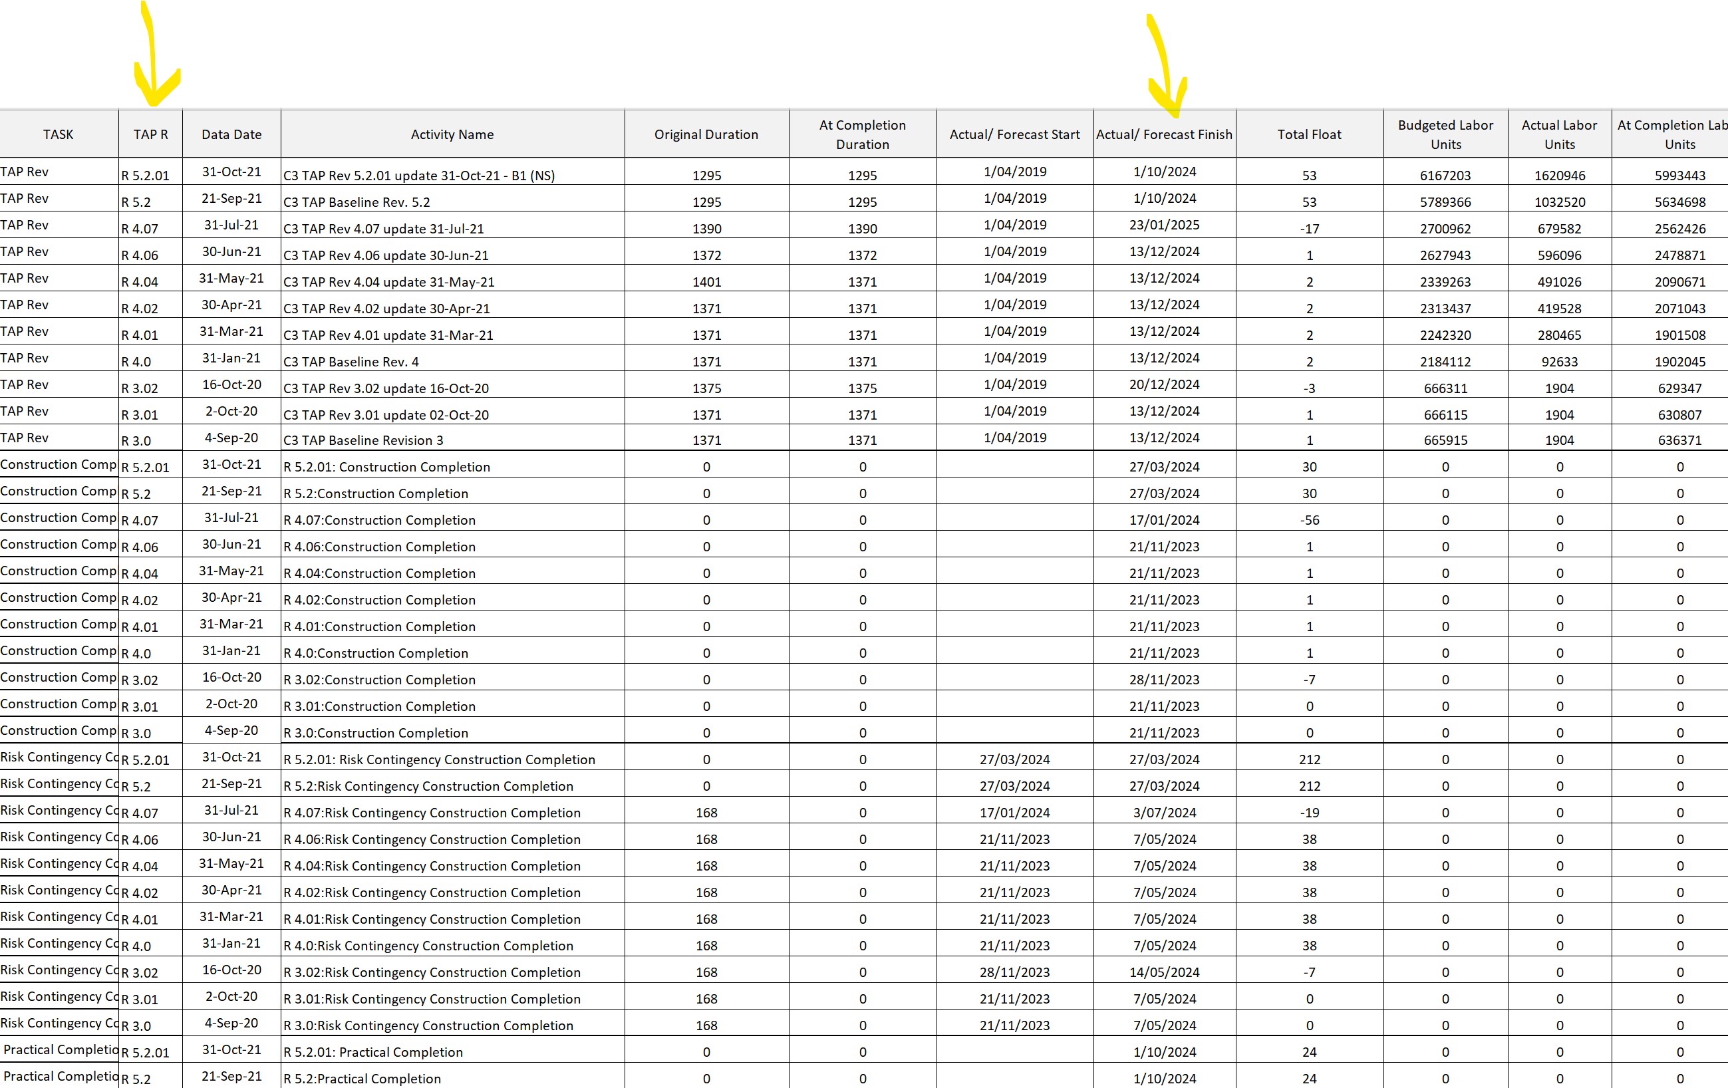Select the Original Duration header
Image resolution: width=1728 pixels, height=1088 pixels.
pyautogui.click(x=706, y=134)
